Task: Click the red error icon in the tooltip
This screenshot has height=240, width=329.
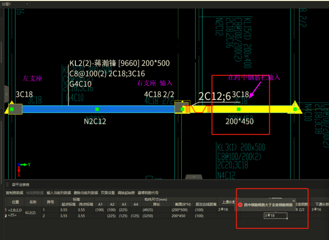Action: coord(240,205)
